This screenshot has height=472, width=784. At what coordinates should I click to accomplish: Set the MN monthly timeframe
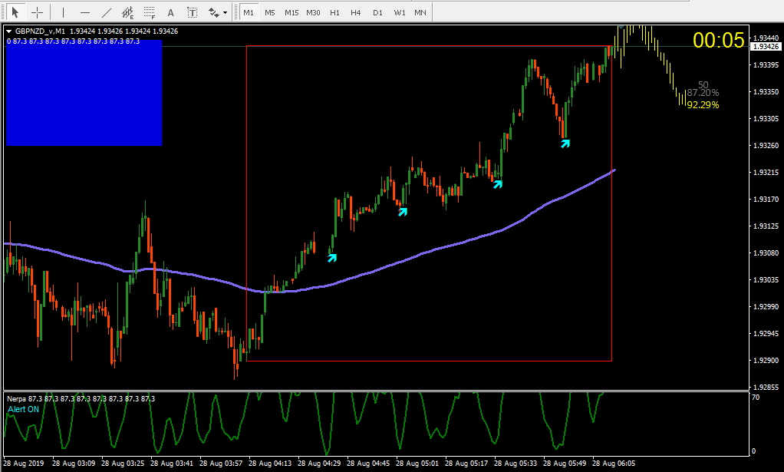[420, 12]
